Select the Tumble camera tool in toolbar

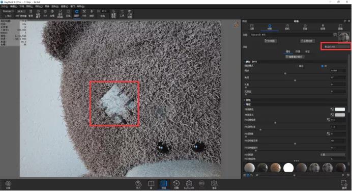(x=76, y=13)
